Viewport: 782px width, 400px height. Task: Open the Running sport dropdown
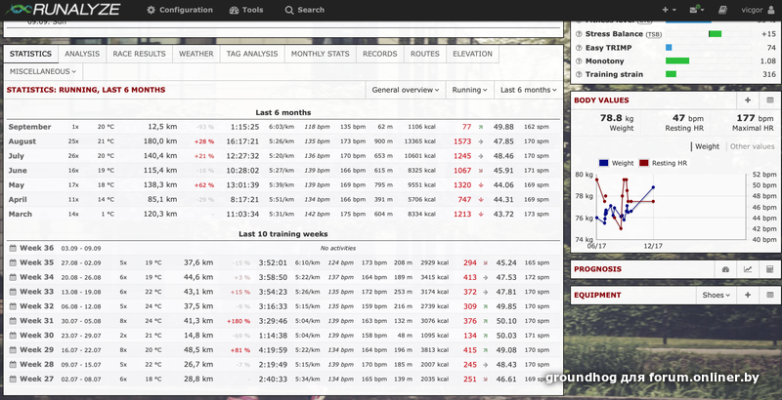point(470,90)
